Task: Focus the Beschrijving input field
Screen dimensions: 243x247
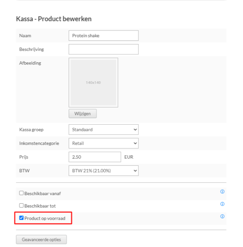Action: [103, 49]
